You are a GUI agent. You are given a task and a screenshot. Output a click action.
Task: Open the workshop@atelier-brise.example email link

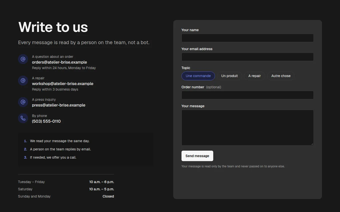pyautogui.click(x=62, y=84)
